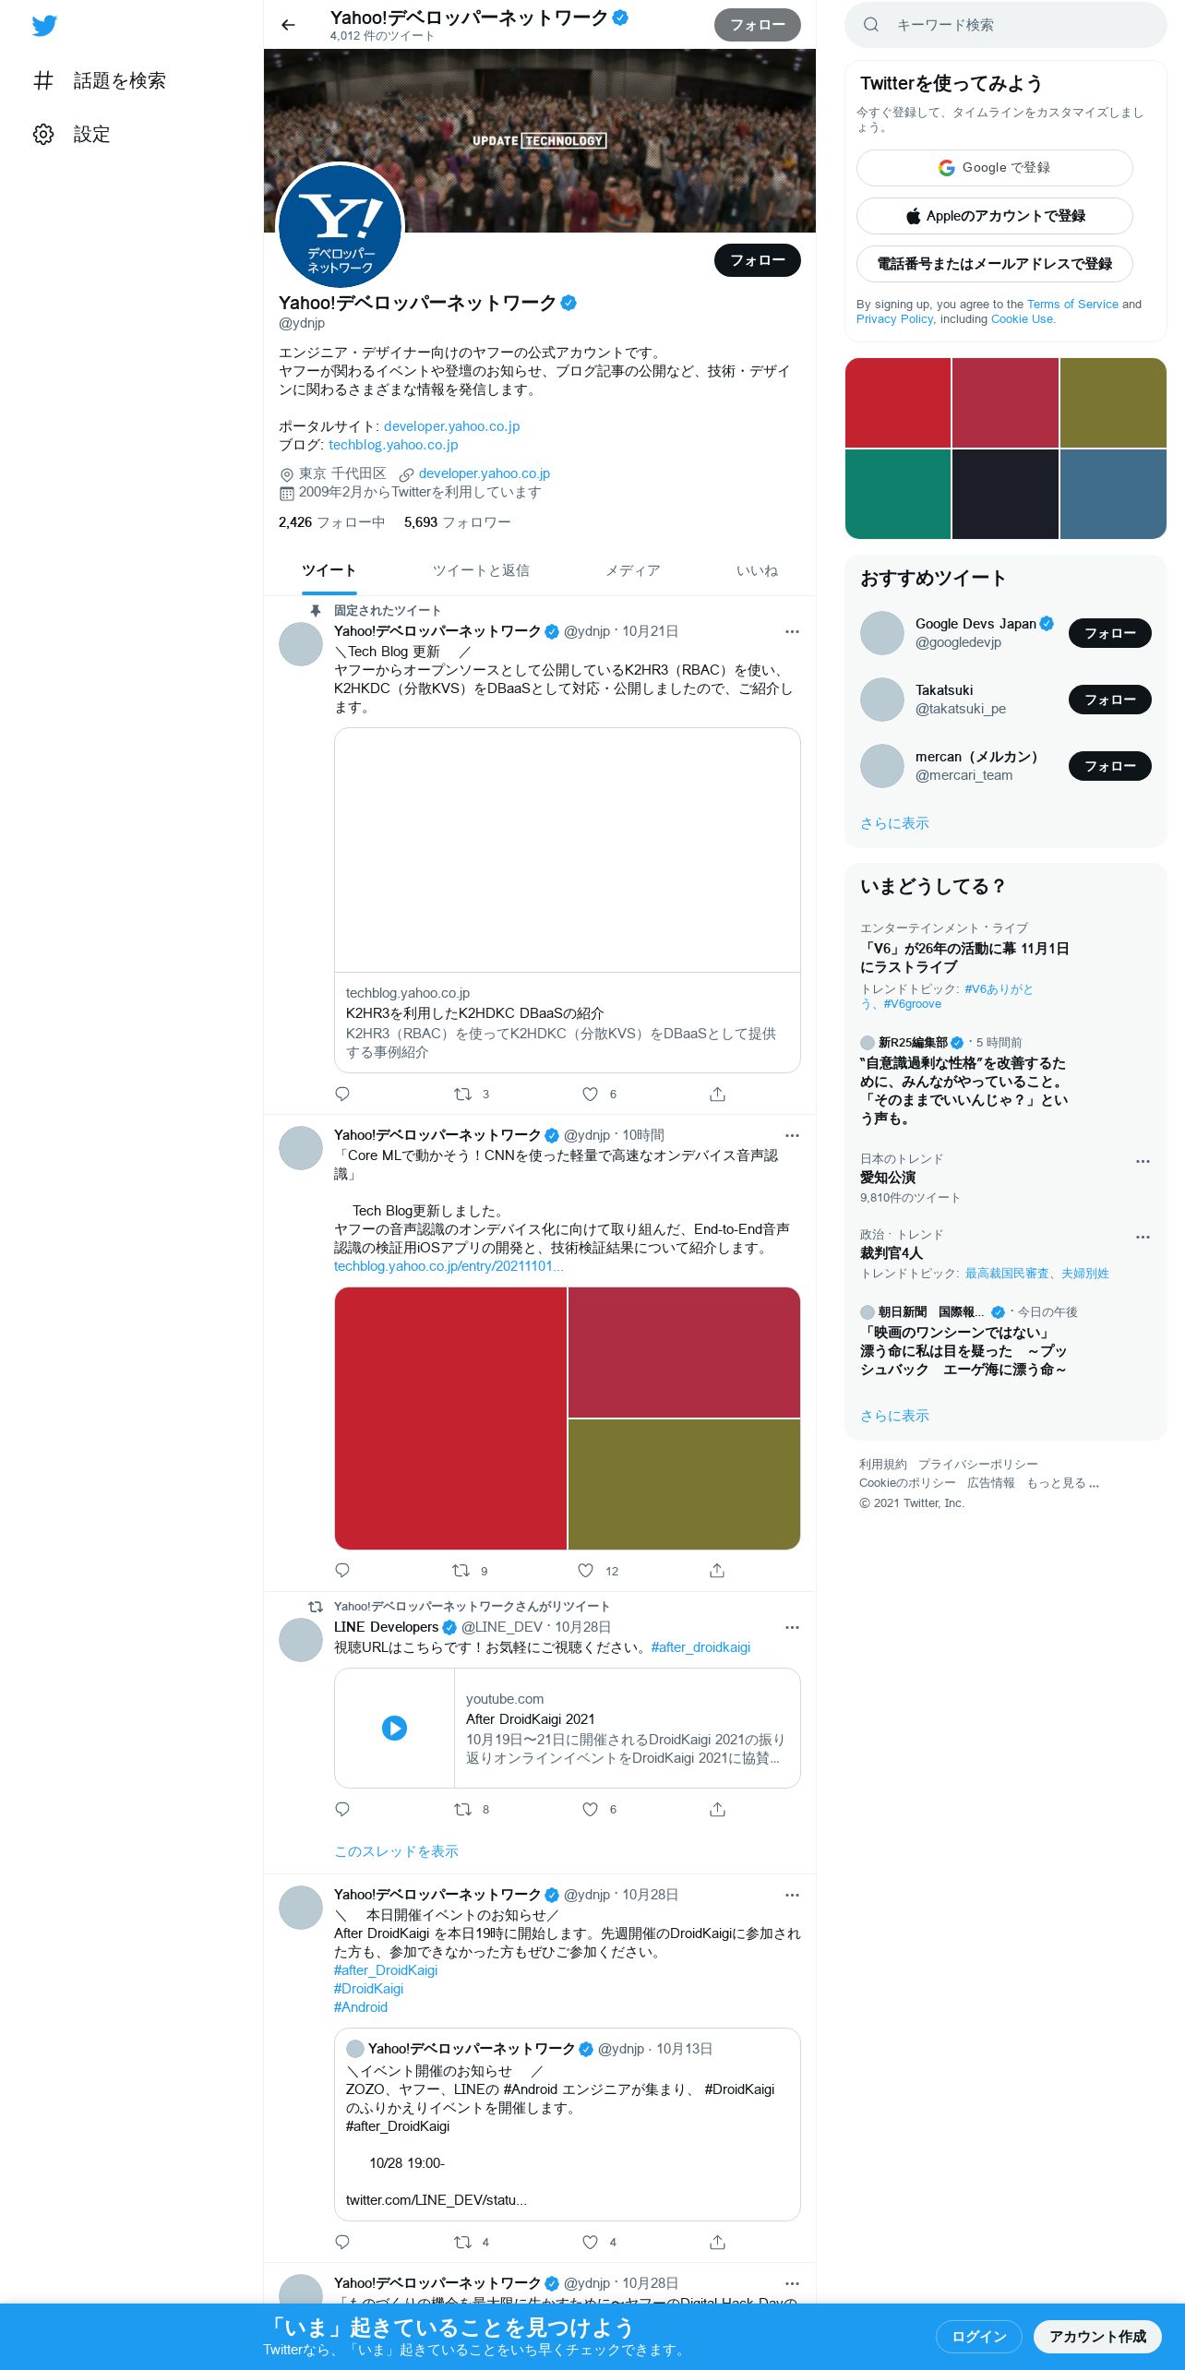Switch to ツイートと返信 tab
1185x2370 pixels.
click(481, 570)
